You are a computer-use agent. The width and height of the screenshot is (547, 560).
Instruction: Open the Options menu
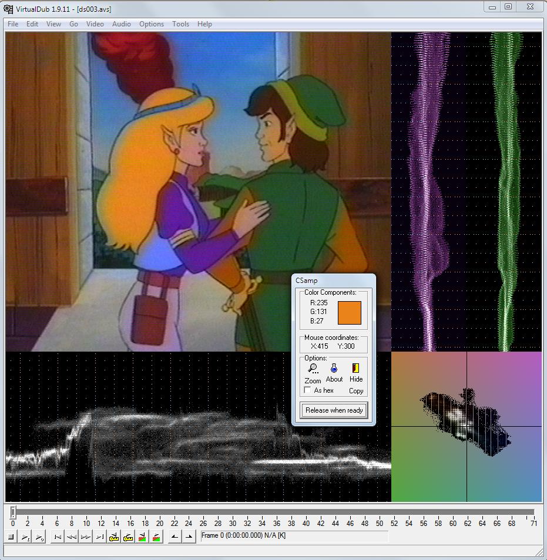coord(152,24)
